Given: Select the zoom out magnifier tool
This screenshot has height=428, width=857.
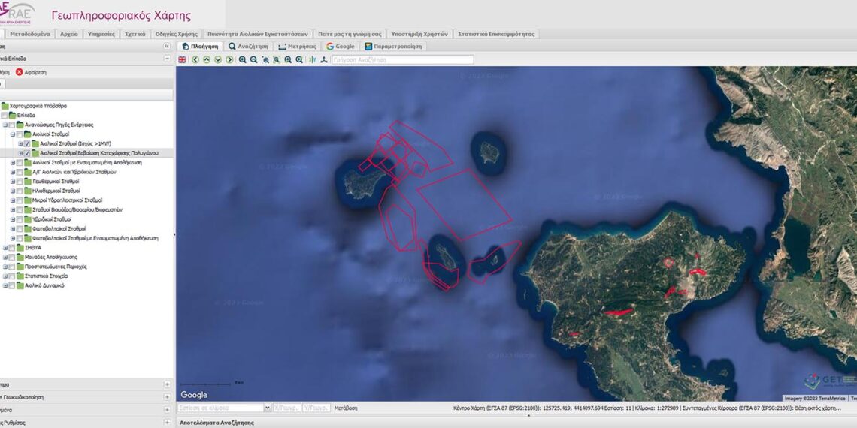Looking at the screenshot, I should pos(253,59).
